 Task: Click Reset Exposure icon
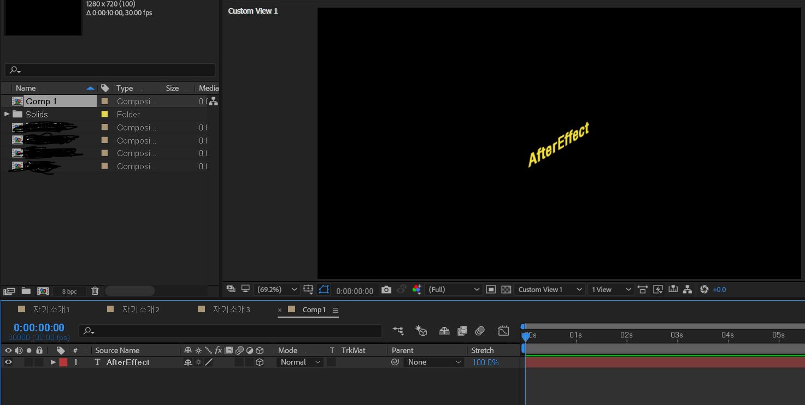click(x=704, y=289)
